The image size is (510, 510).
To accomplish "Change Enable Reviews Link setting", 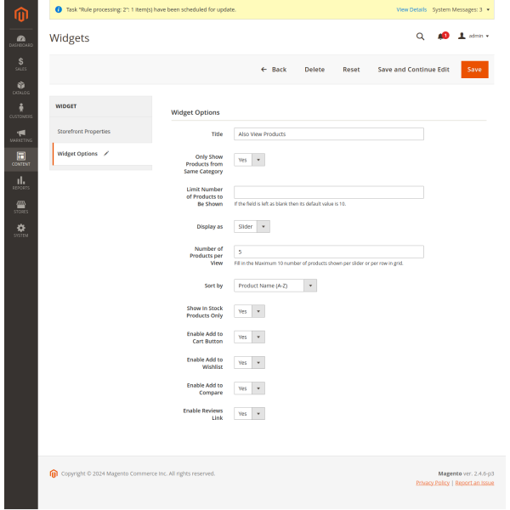I will 249,414.
